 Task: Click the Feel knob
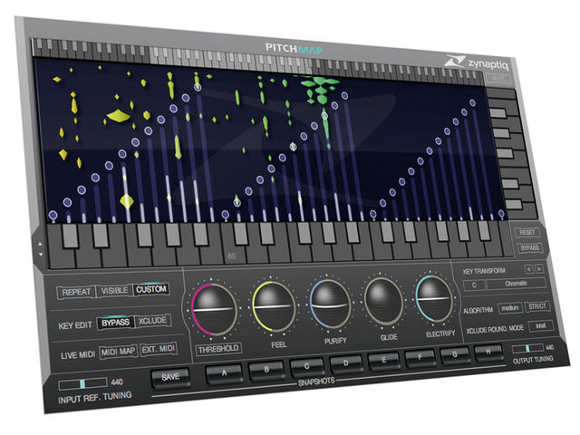(x=274, y=306)
